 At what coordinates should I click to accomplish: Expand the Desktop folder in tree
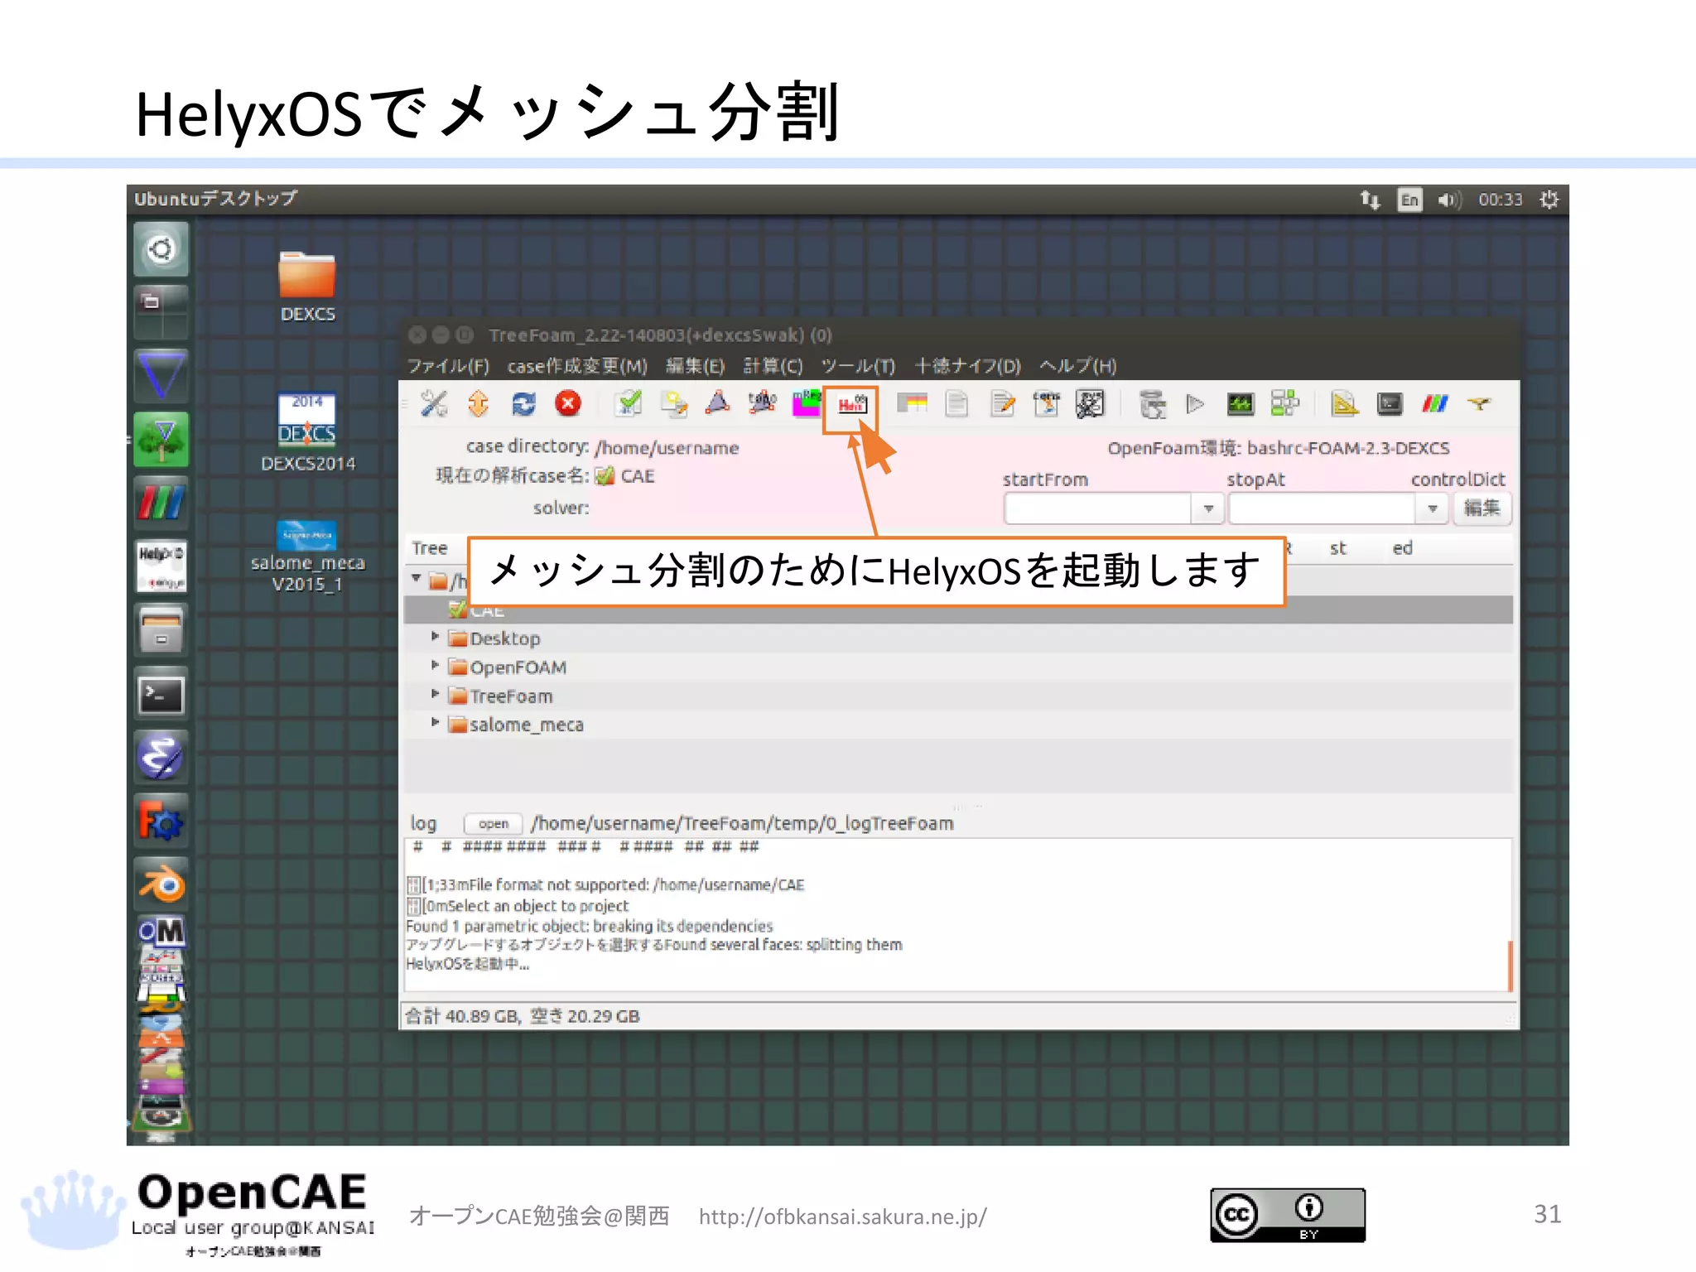(435, 637)
